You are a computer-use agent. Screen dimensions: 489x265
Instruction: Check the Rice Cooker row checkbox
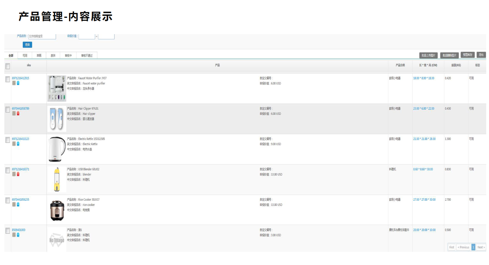pyautogui.click(x=8, y=201)
